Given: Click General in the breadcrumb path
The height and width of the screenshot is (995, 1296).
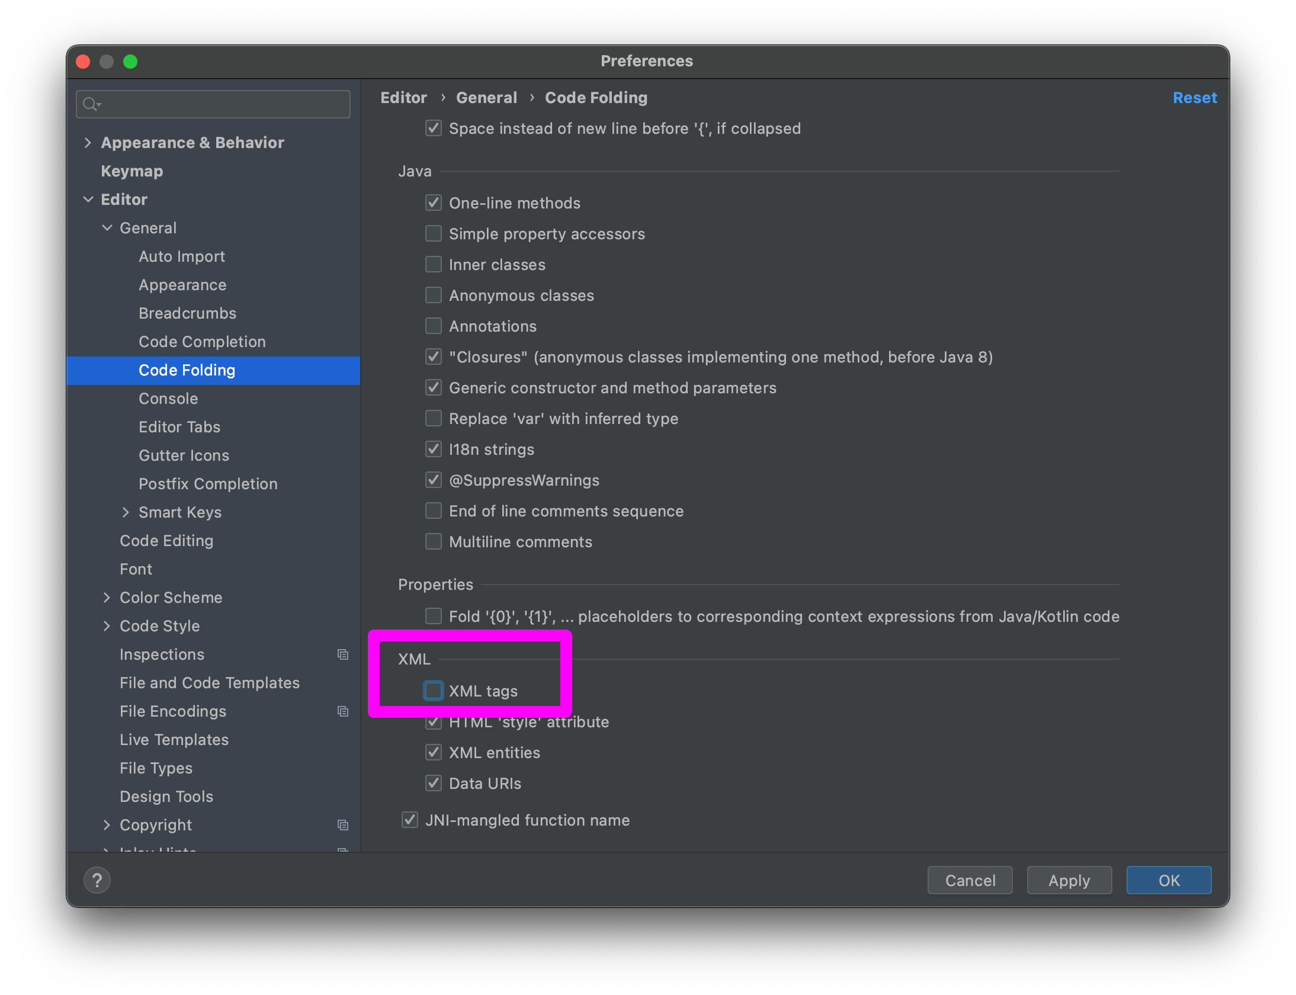Looking at the screenshot, I should click(x=486, y=98).
